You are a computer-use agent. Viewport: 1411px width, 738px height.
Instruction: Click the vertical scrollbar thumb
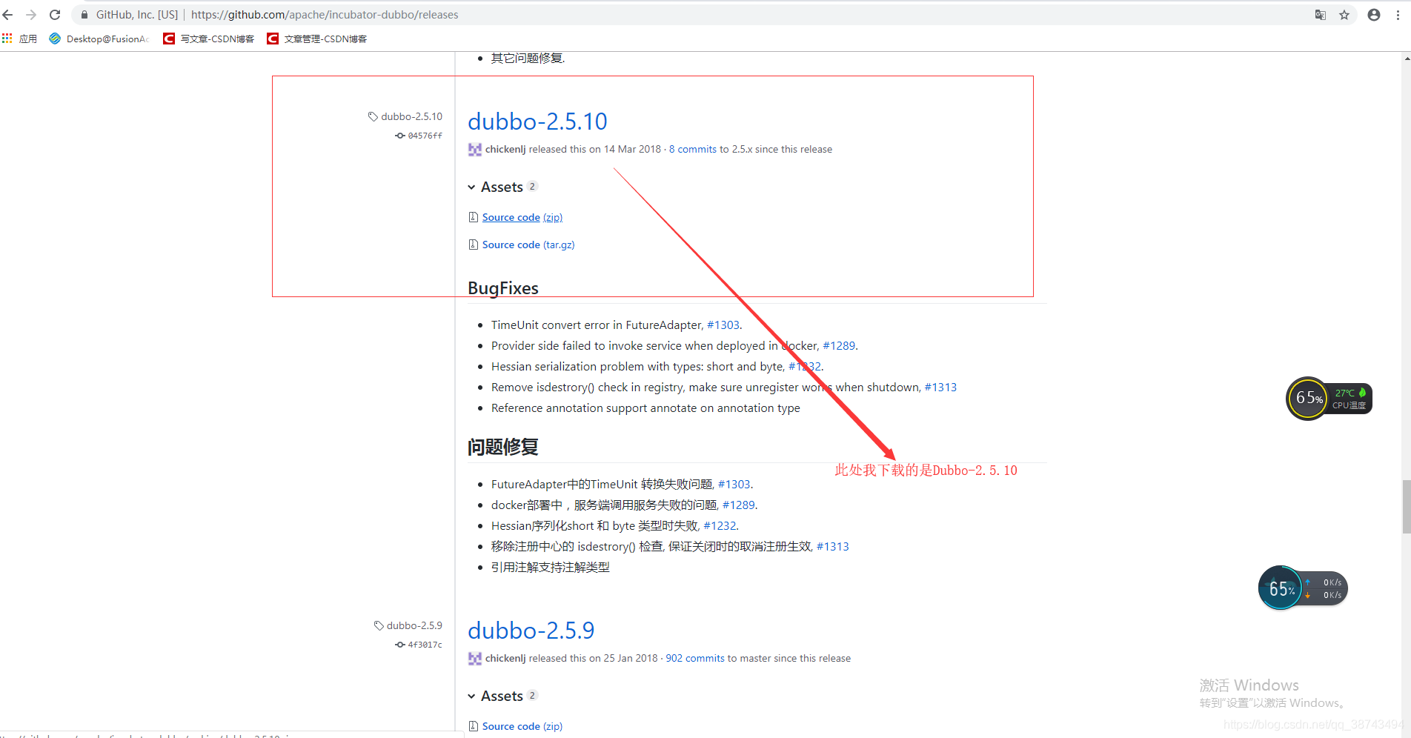pos(1406,507)
